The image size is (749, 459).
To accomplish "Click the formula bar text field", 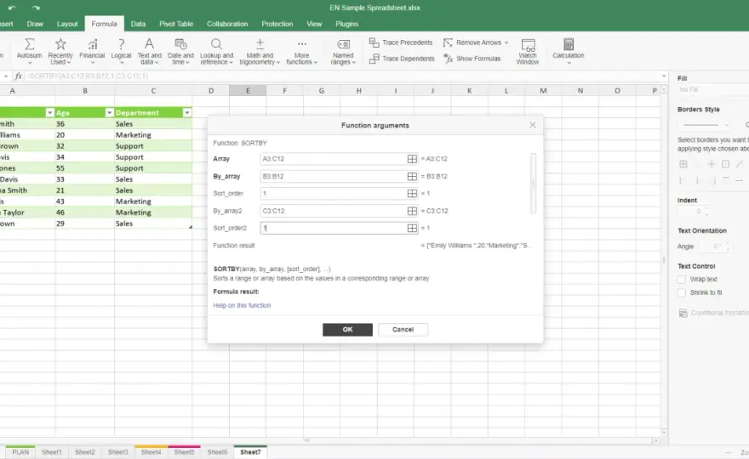I will (341, 76).
